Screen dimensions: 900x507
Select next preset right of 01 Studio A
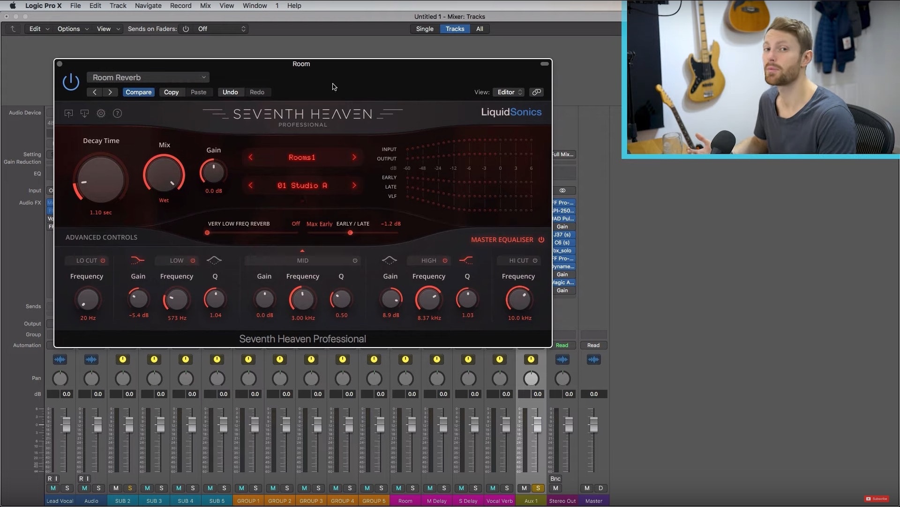point(354,186)
